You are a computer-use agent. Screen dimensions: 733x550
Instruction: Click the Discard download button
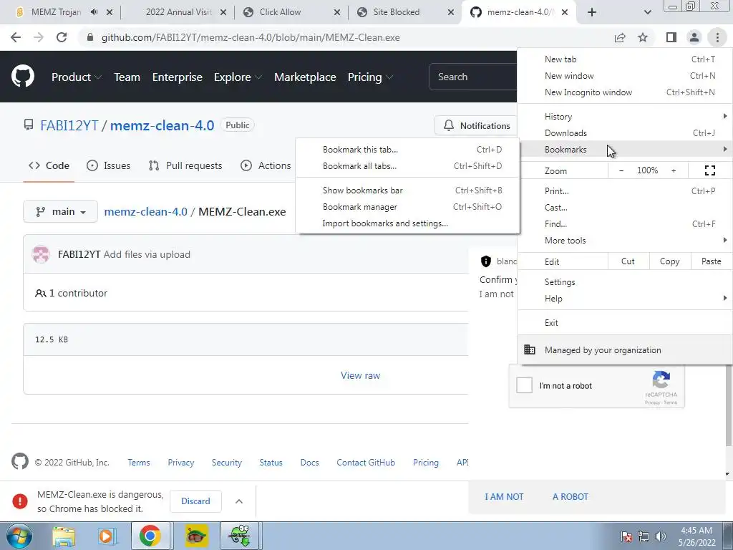pyautogui.click(x=195, y=501)
